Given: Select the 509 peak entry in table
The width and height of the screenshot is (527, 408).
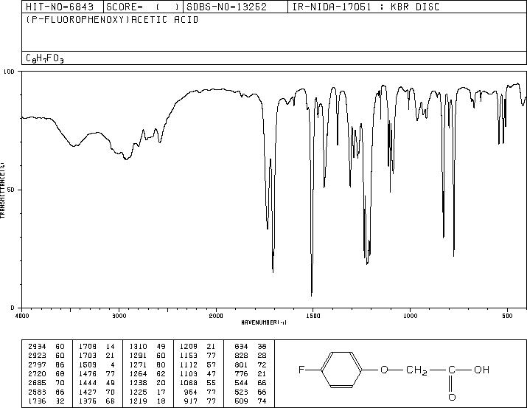Looking at the screenshot, I should [251, 401].
